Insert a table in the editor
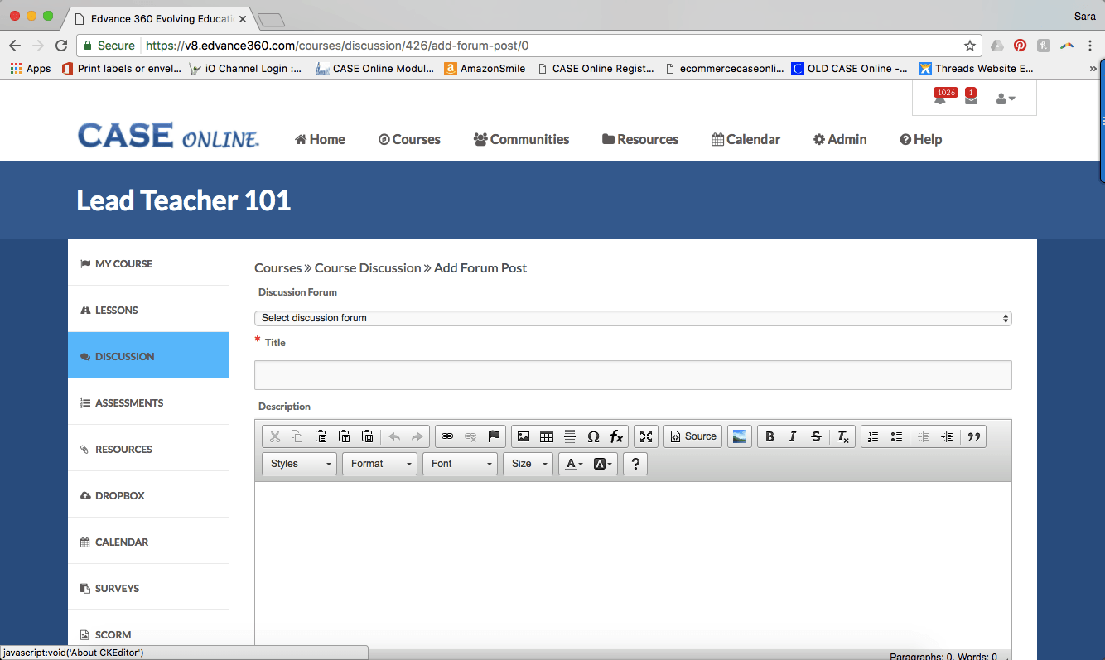The width and height of the screenshot is (1105, 660). coord(547,436)
